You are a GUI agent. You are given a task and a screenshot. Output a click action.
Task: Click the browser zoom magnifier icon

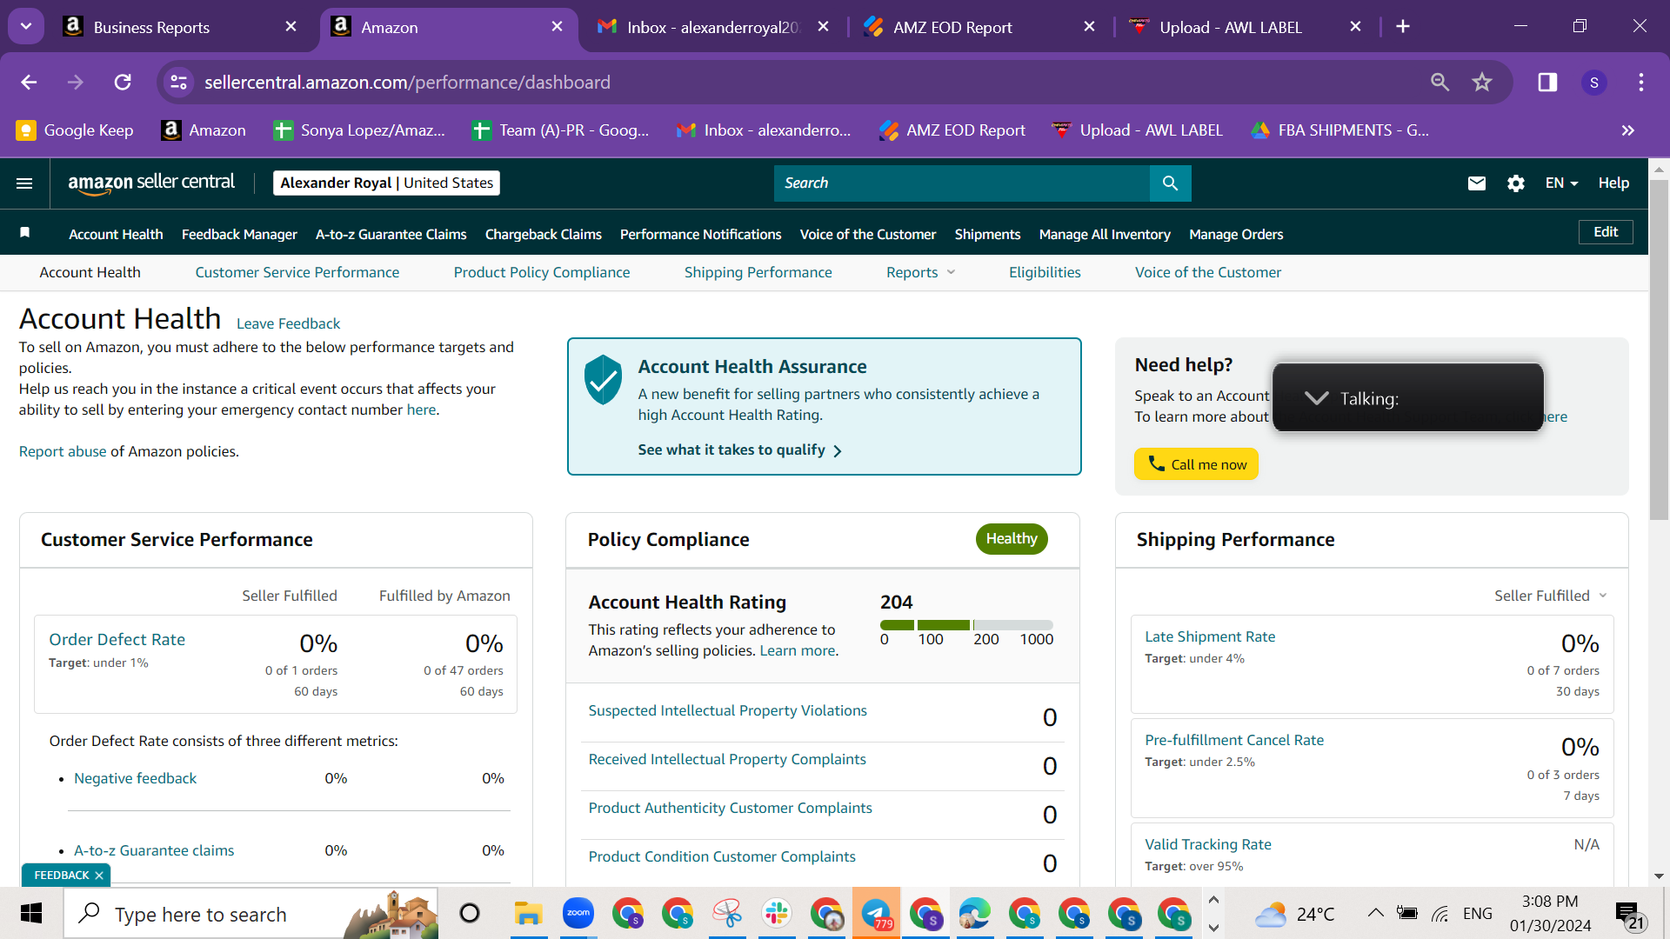tap(1440, 83)
